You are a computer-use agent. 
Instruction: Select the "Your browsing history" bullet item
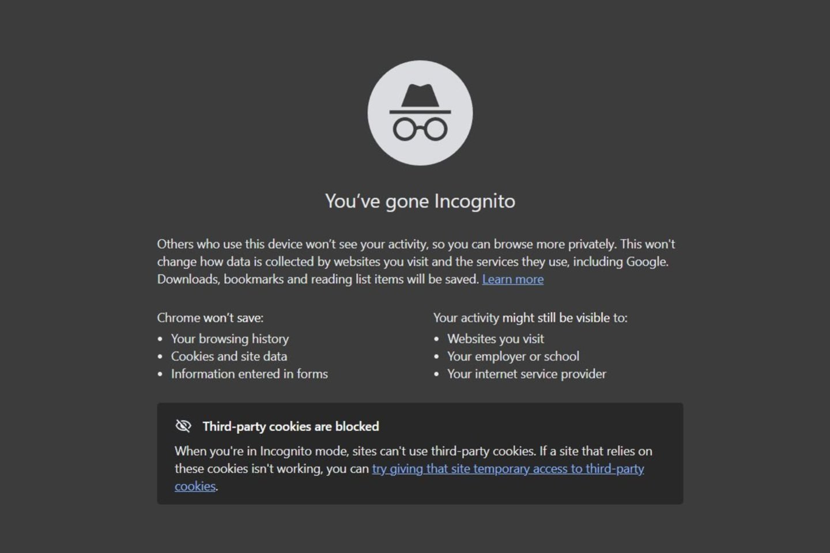tap(229, 339)
